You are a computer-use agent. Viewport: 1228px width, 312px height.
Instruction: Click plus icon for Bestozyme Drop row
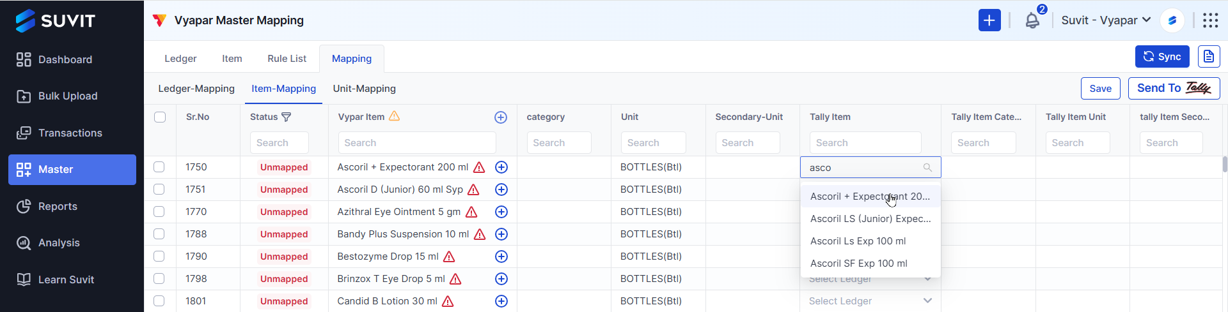point(501,256)
